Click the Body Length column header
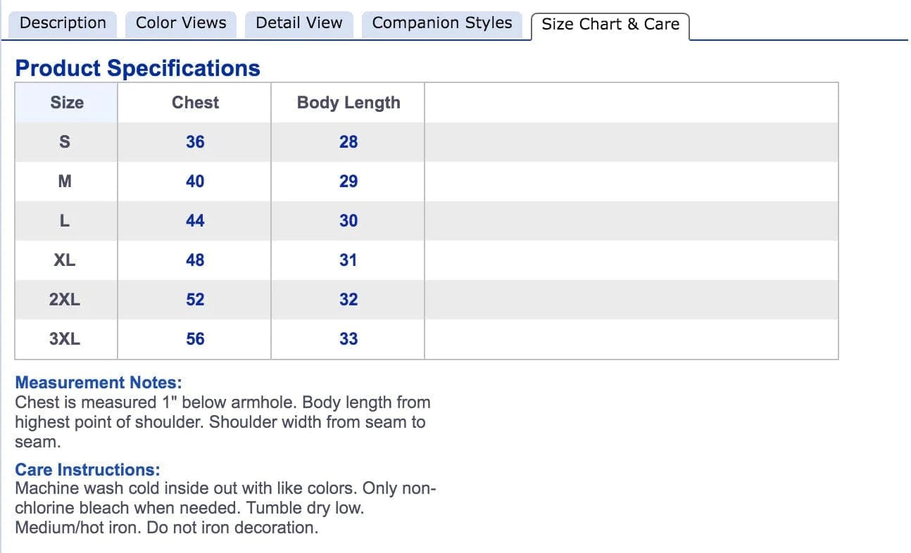Viewport: 911px width, 553px height. (348, 103)
